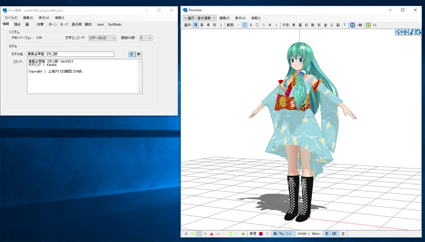Screen dimensions: 425x242
Task: Open the 動 sub-window
Action: 313,25
